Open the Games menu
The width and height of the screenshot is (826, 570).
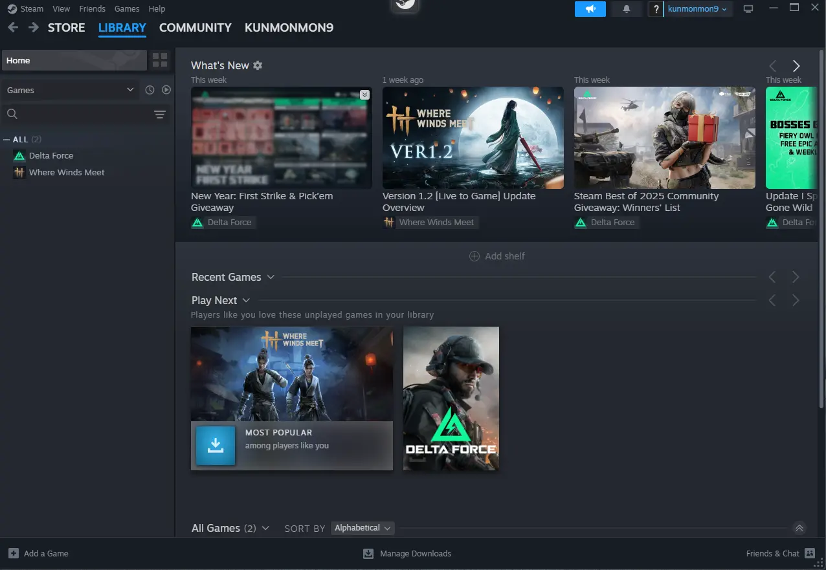click(127, 9)
